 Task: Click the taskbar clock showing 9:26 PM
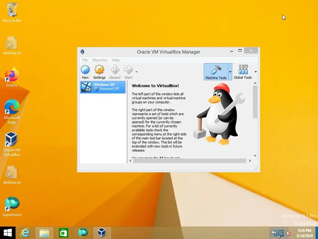pyautogui.click(x=304, y=233)
